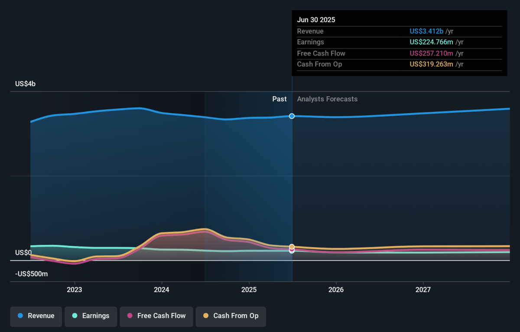Click the Past label on chart
Image resolution: width=520 pixels, height=332 pixels.
[279, 99]
